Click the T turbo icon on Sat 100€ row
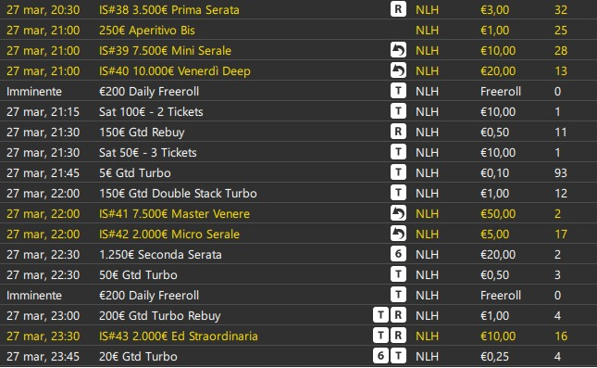Image resolution: width=597 pixels, height=368 pixels. pos(398,111)
